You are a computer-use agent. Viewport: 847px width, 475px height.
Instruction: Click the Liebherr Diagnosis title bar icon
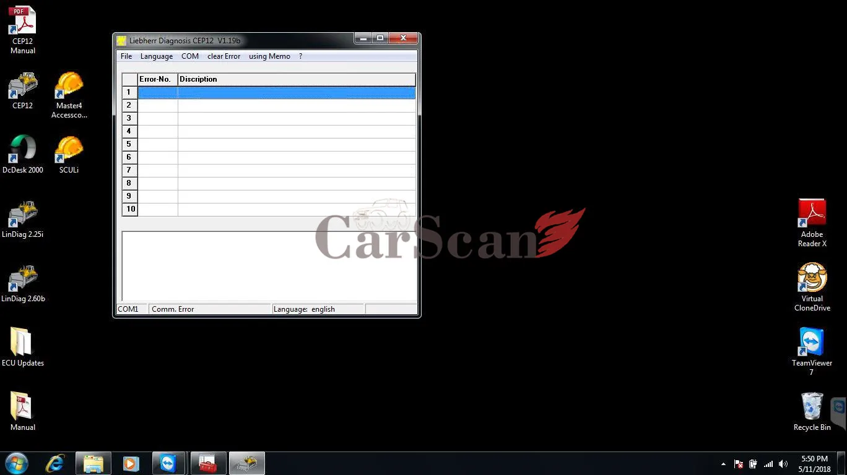(x=121, y=41)
